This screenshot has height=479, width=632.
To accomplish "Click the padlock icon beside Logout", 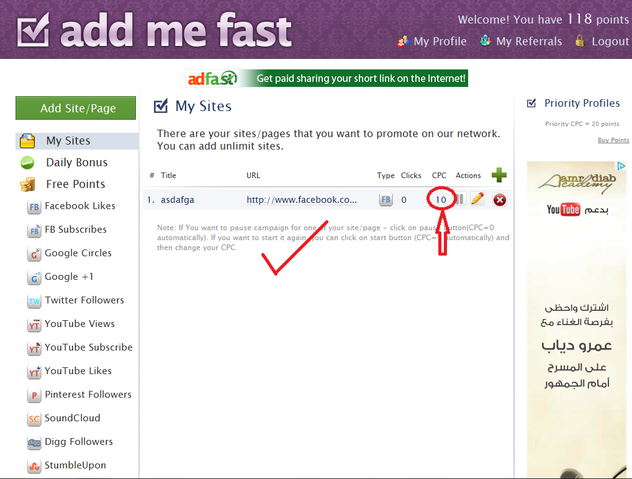I will [x=580, y=41].
